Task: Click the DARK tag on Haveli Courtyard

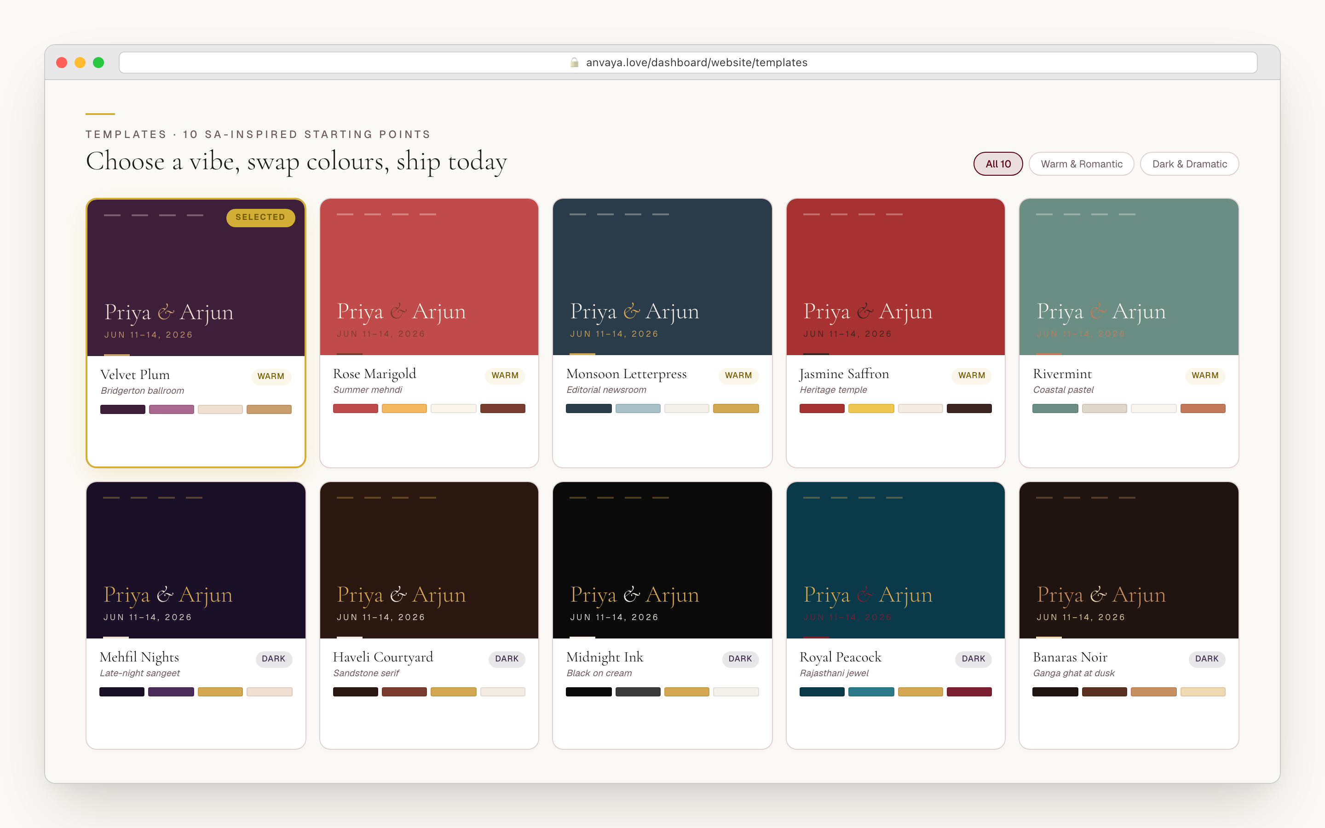Action: pyautogui.click(x=507, y=659)
